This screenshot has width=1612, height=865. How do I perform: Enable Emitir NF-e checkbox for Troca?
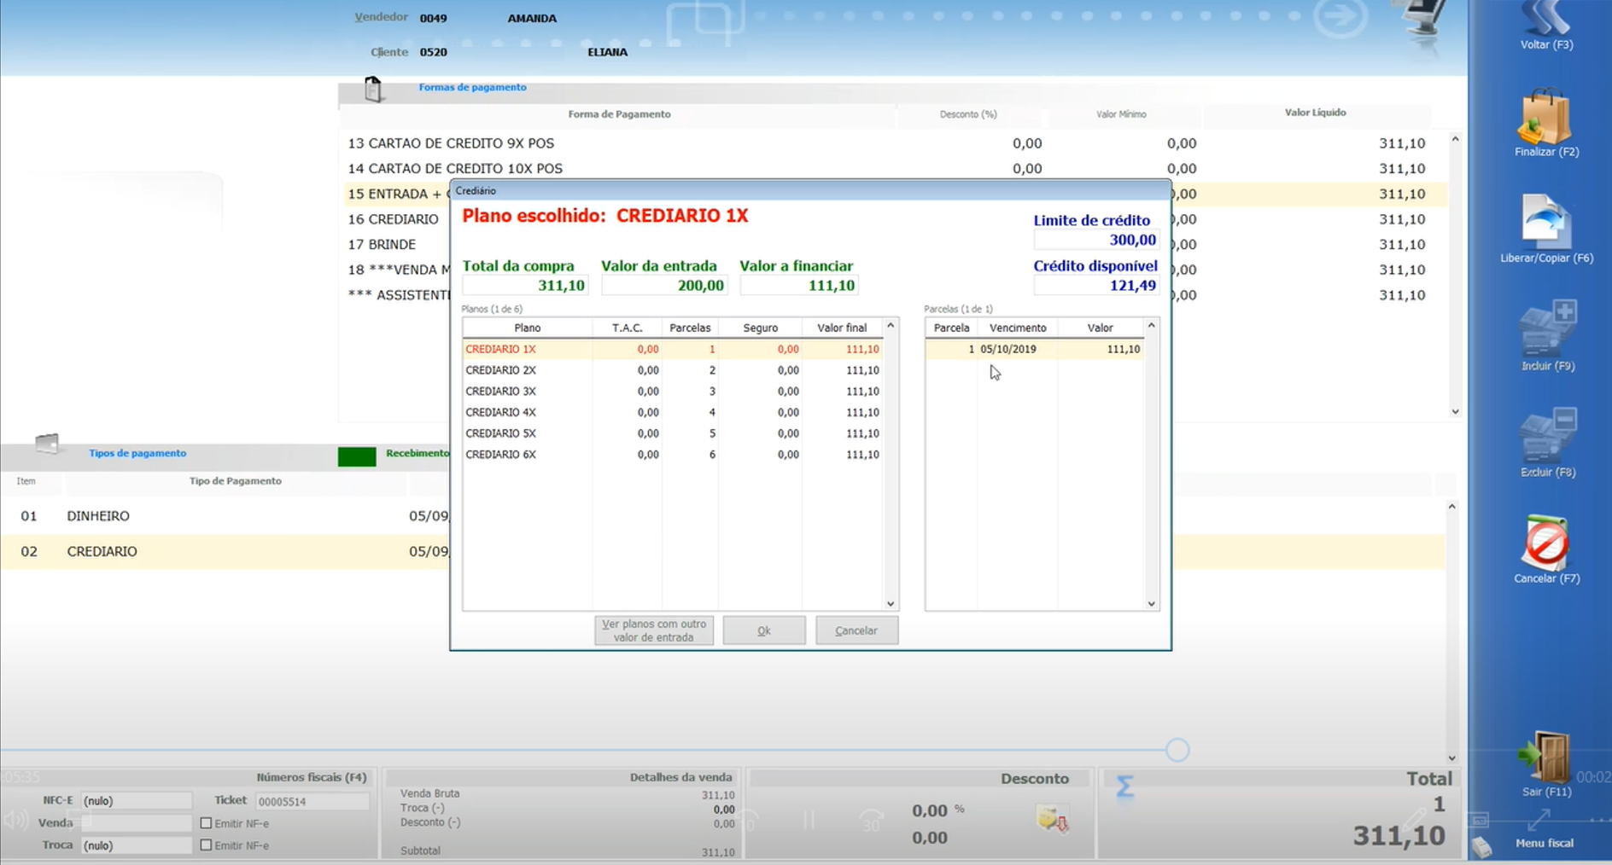pyautogui.click(x=206, y=845)
